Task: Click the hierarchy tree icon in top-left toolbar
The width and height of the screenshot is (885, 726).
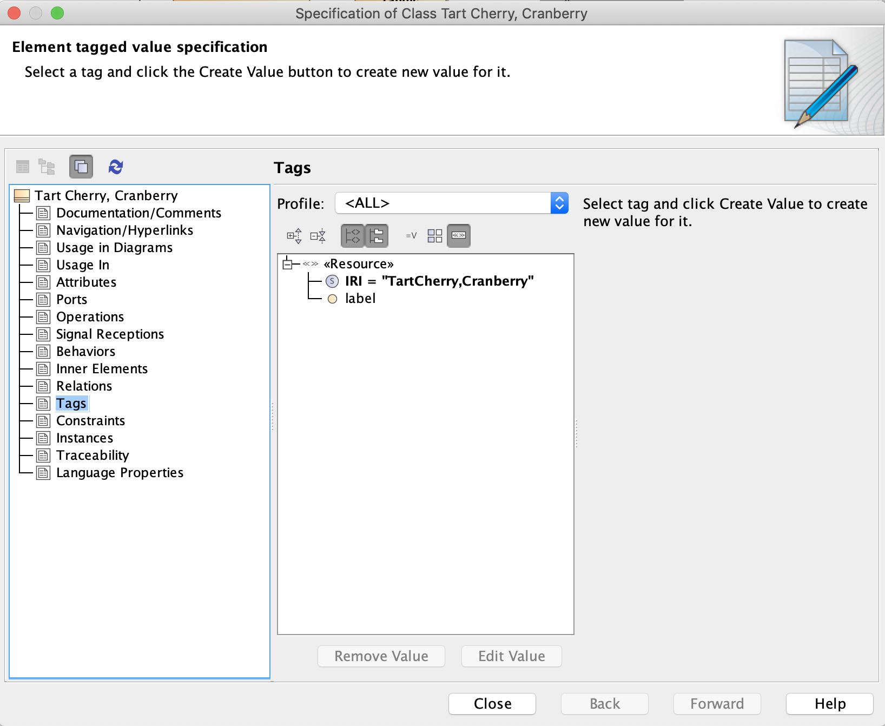Action: [x=47, y=167]
